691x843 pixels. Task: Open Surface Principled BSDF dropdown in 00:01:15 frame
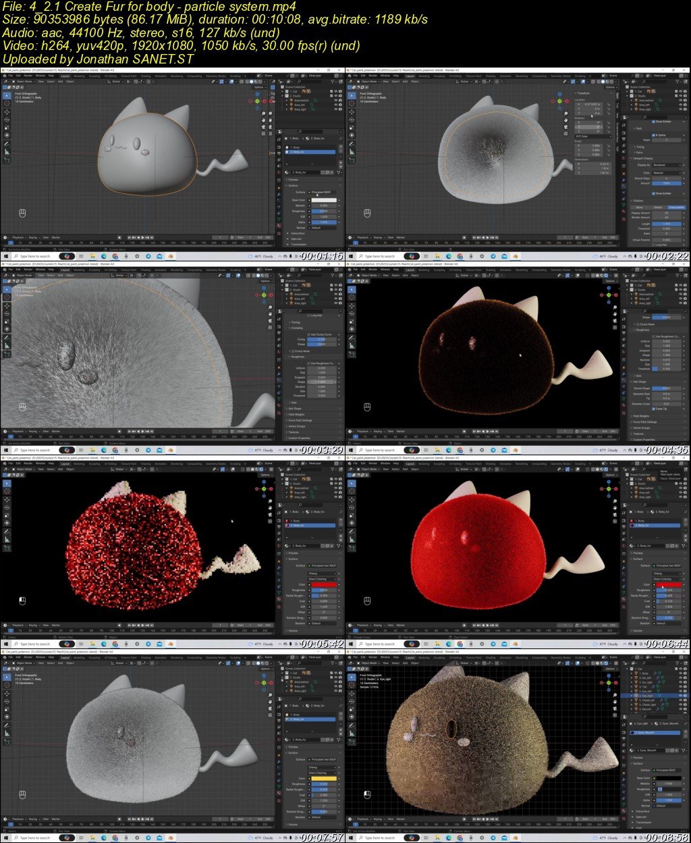(322, 192)
